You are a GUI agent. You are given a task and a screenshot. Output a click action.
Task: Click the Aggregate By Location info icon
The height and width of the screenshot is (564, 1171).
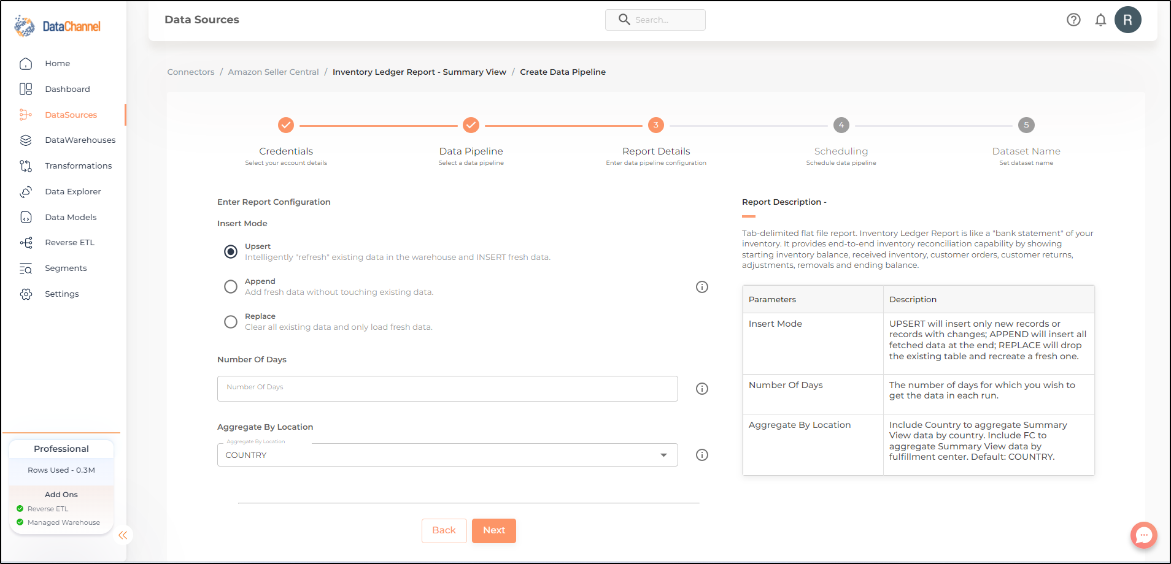pos(702,455)
